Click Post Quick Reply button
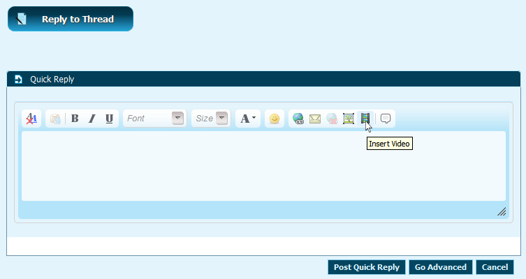This screenshot has width=526, height=279. click(x=367, y=267)
